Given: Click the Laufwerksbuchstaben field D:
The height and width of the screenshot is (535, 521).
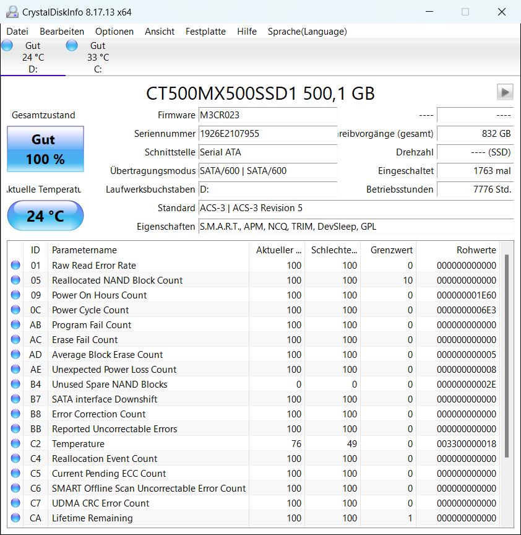Looking at the screenshot, I should (x=268, y=189).
